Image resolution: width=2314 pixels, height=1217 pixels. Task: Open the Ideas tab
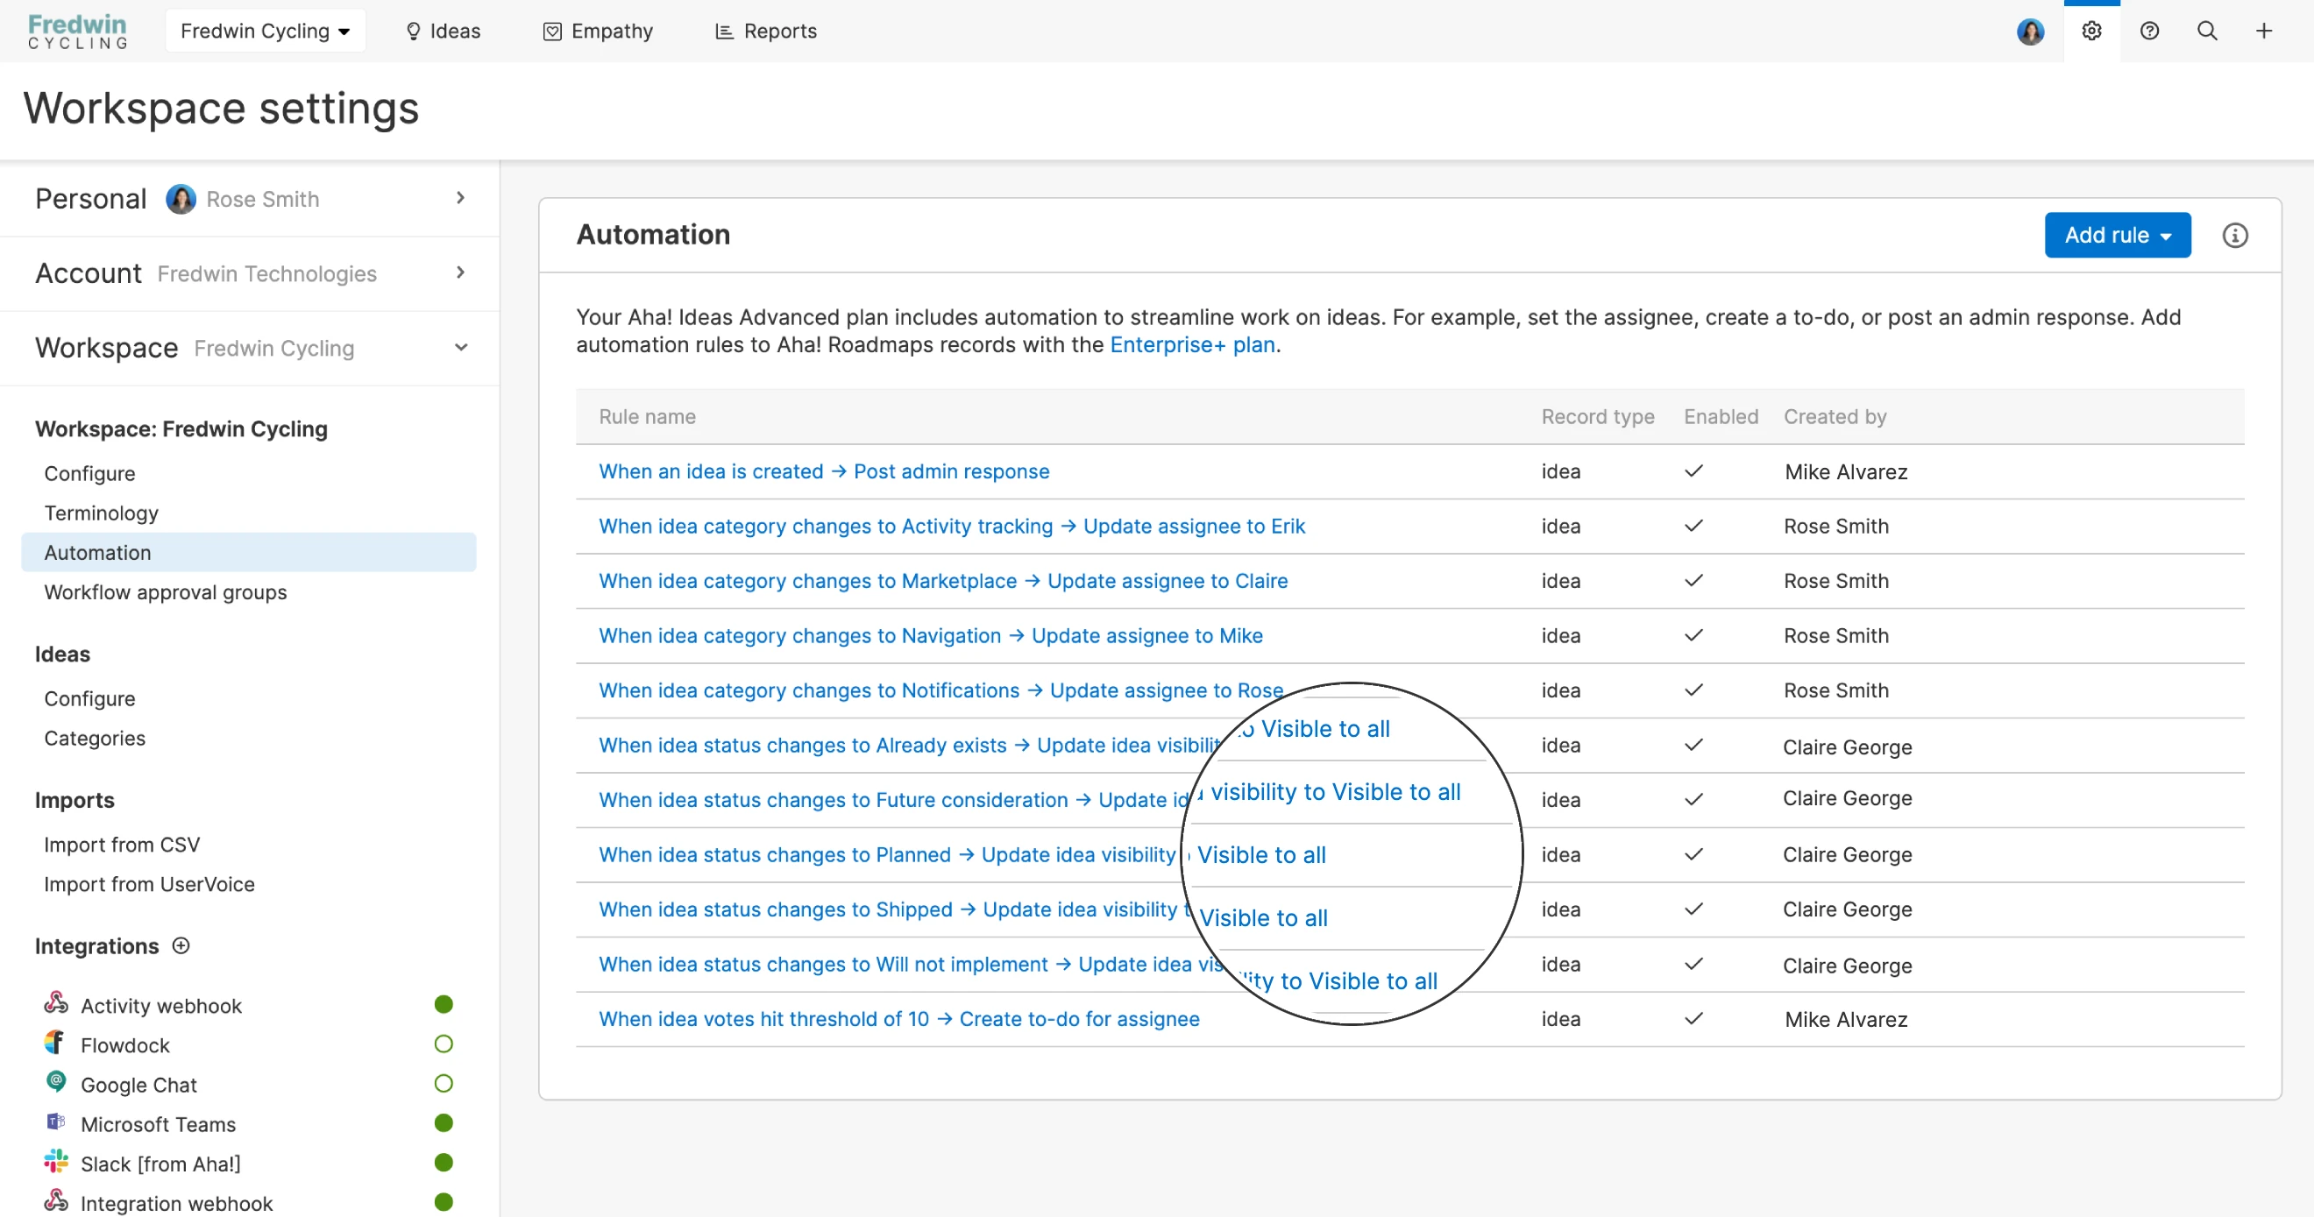443,32
